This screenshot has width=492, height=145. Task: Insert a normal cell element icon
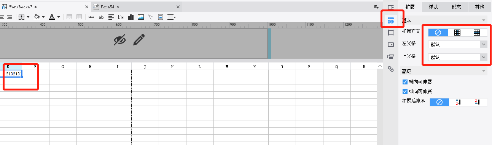coord(91,17)
